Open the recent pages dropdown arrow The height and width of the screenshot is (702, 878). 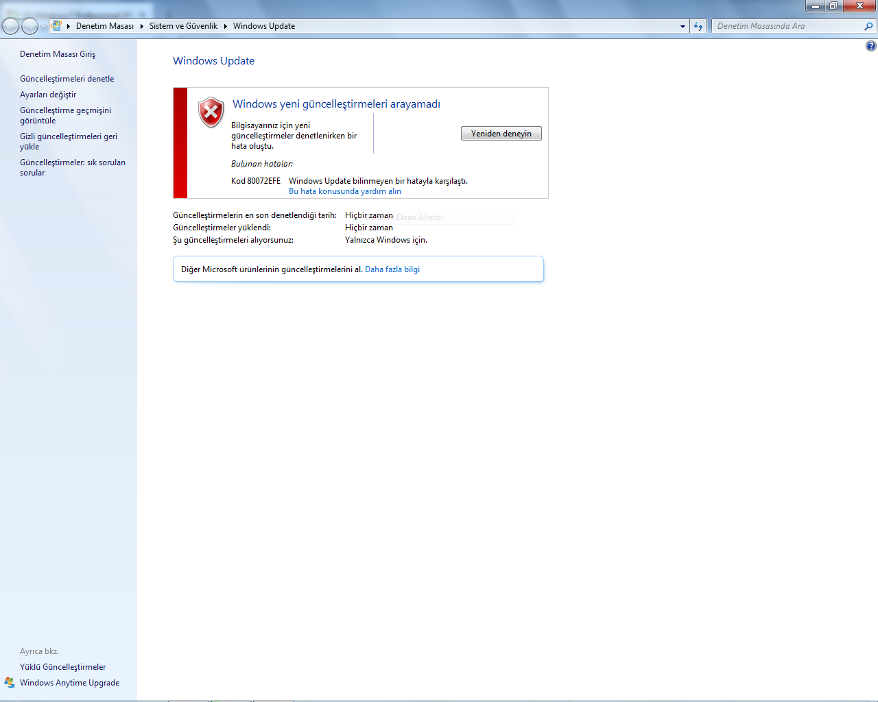coord(43,27)
